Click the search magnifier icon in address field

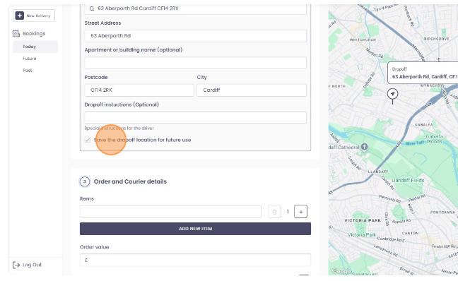click(x=92, y=8)
